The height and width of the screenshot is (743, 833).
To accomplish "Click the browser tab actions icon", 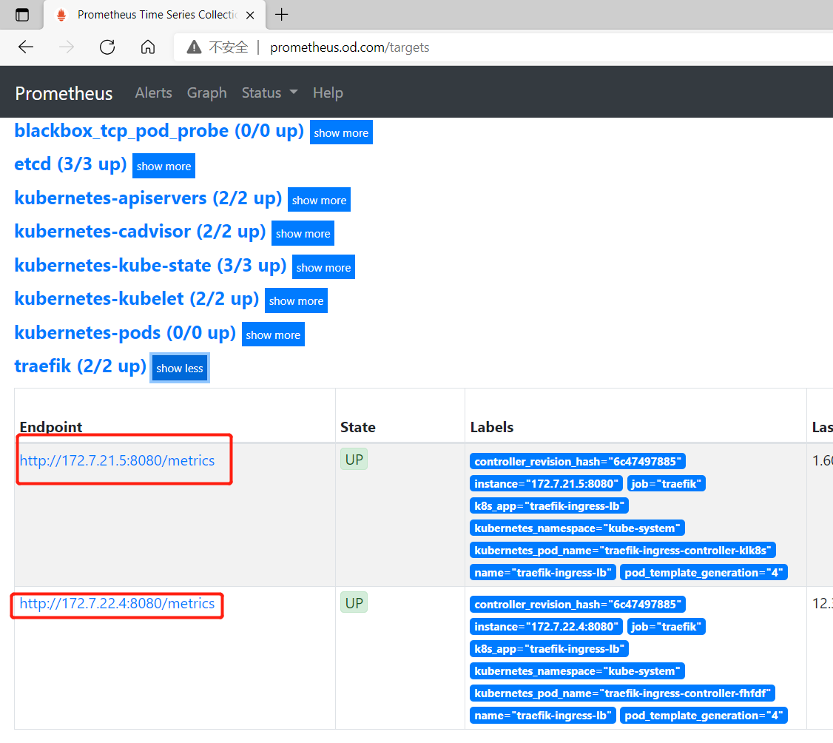I will click(x=21, y=15).
